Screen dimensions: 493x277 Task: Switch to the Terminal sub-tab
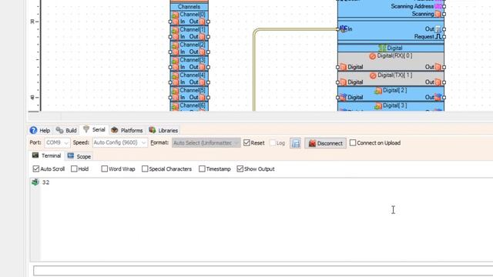[x=47, y=155]
